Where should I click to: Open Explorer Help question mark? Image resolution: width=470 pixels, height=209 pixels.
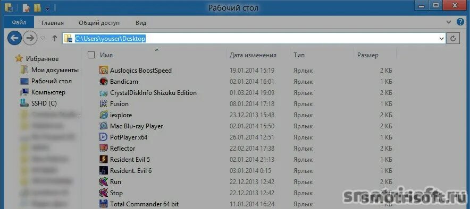(x=460, y=22)
